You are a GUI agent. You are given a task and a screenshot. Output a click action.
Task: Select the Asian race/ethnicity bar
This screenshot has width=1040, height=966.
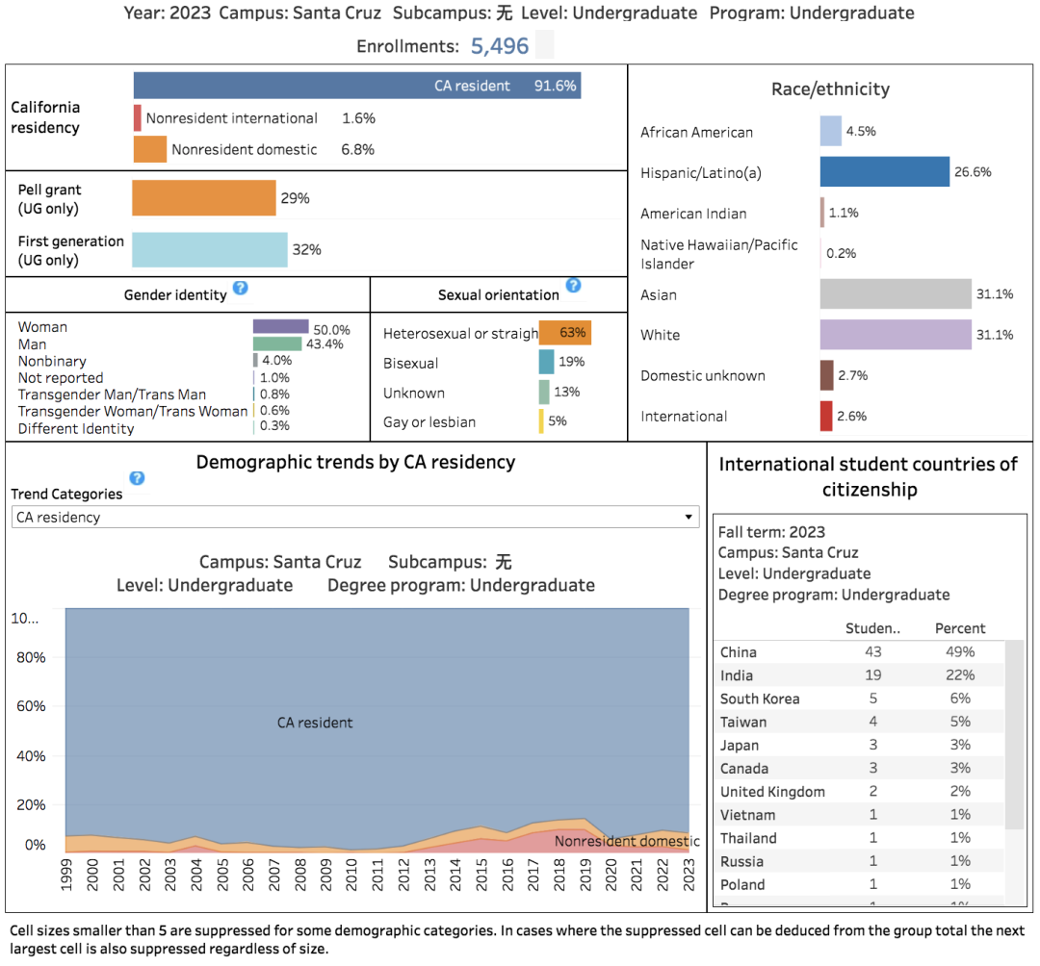[x=896, y=294]
